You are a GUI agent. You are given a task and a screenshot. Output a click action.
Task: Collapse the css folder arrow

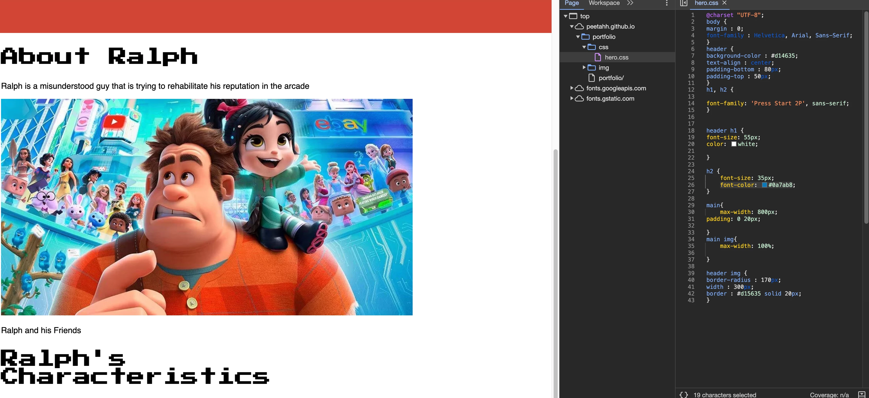point(584,47)
